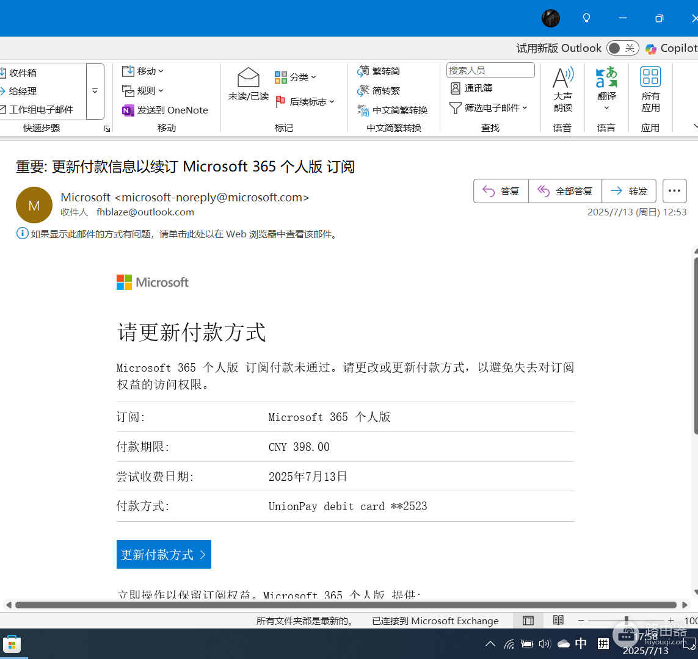
Task: Open network Wi-Fi tray icon
Action: (509, 644)
